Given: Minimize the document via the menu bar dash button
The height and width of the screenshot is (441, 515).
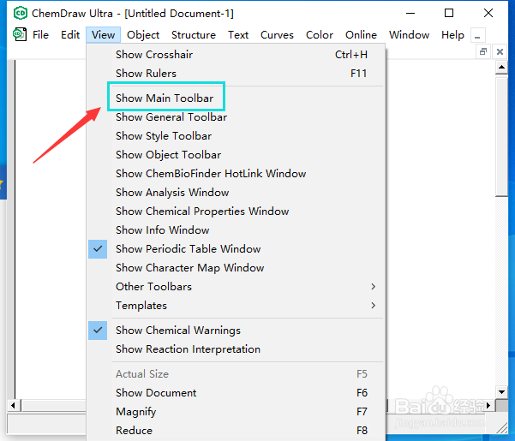Looking at the screenshot, I should point(478,35).
